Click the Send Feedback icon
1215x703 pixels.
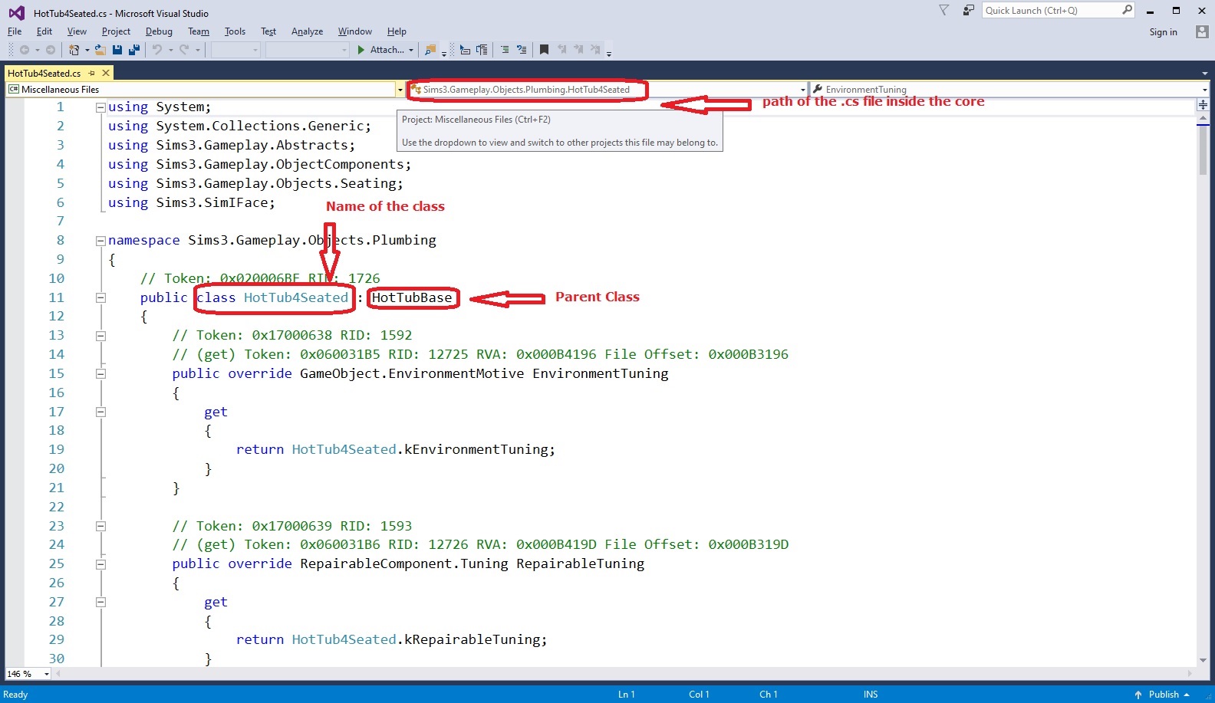tap(969, 10)
